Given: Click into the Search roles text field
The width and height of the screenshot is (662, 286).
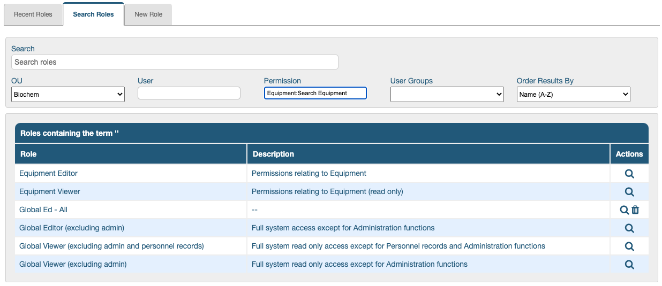Looking at the screenshot, I should (x=175, y=62).
